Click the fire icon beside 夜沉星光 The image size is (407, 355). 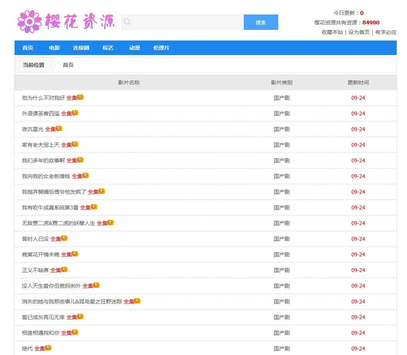(60, 128)
